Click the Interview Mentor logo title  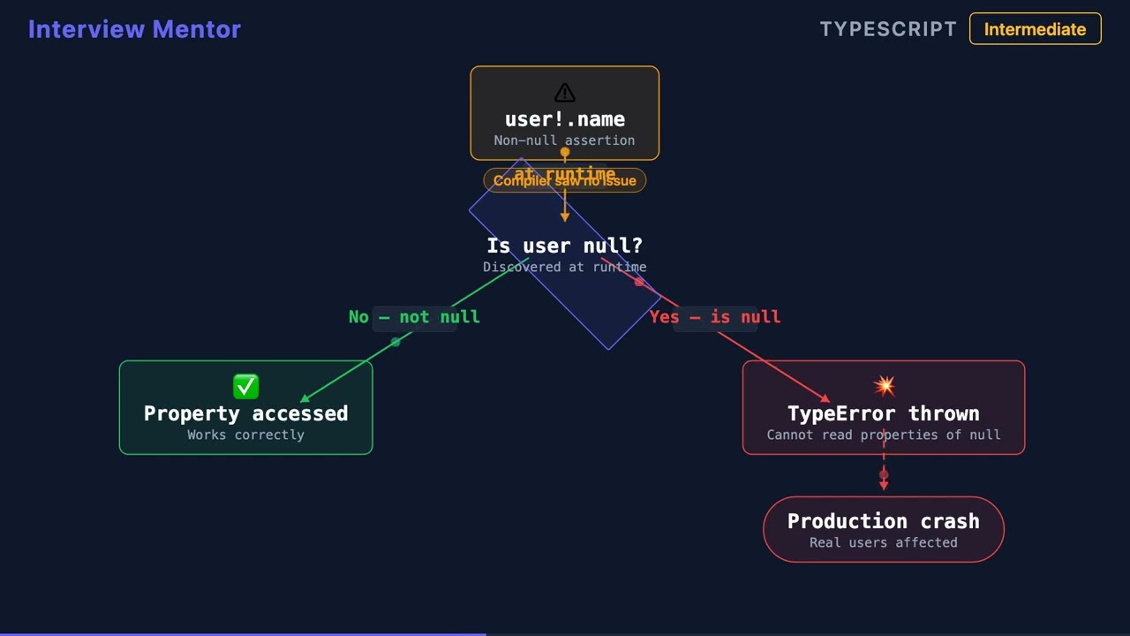(134, 29)
